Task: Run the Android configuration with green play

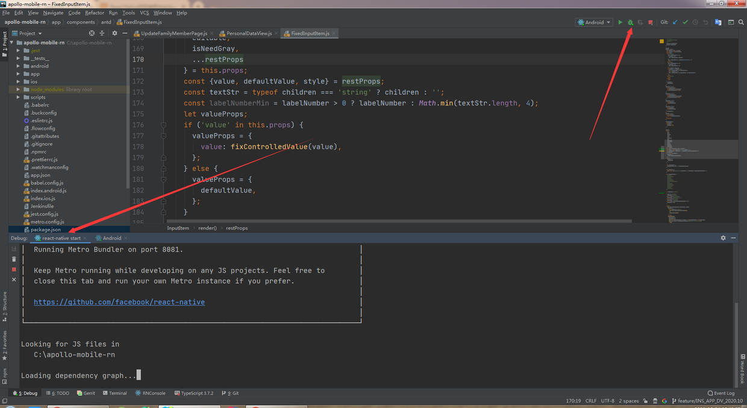Action: pyautogui.click(x=620, y=22)
